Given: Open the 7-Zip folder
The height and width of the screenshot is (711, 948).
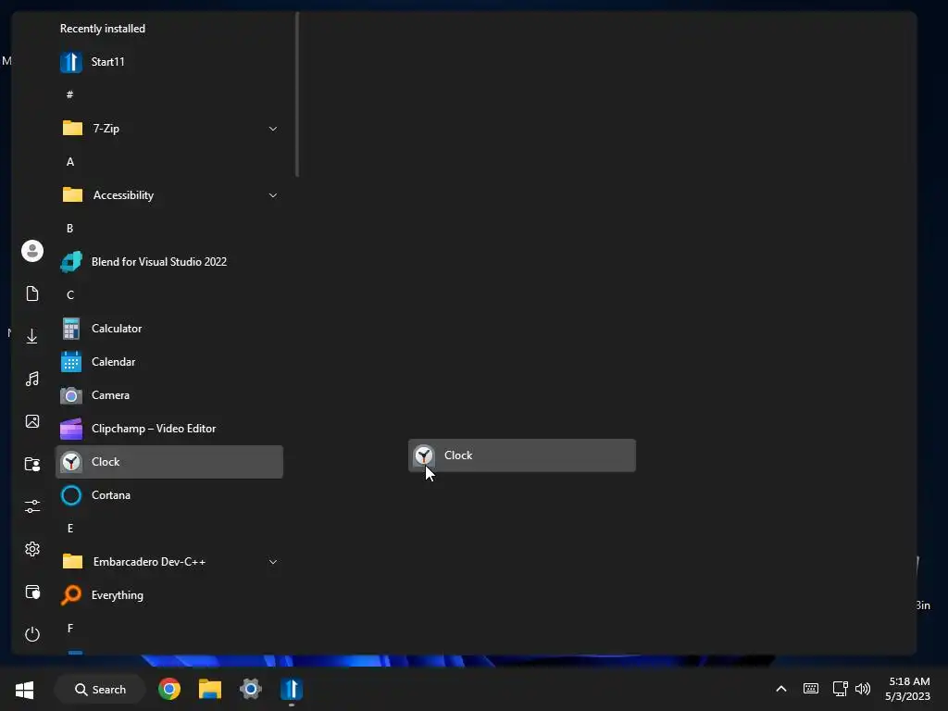Looking at the screenshot, I should tap(169, 128).
